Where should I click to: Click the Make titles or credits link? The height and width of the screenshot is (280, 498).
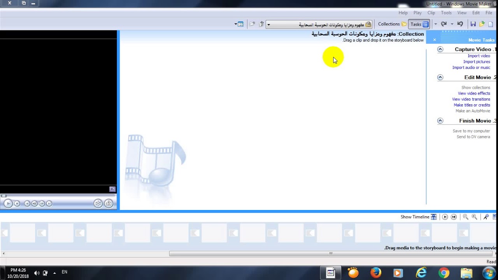point(472,105)
